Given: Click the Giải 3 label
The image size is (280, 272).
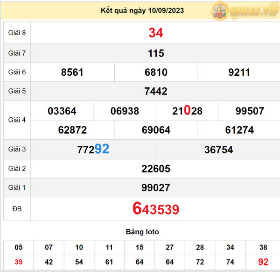Looking at the screenshot, I should tap(17, 149).
